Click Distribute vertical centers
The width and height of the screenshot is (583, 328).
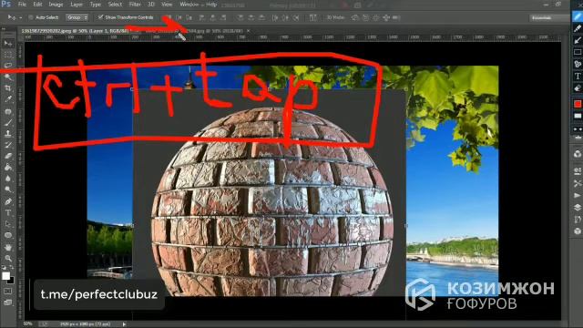pyautogui.click(x=251, y=17)
